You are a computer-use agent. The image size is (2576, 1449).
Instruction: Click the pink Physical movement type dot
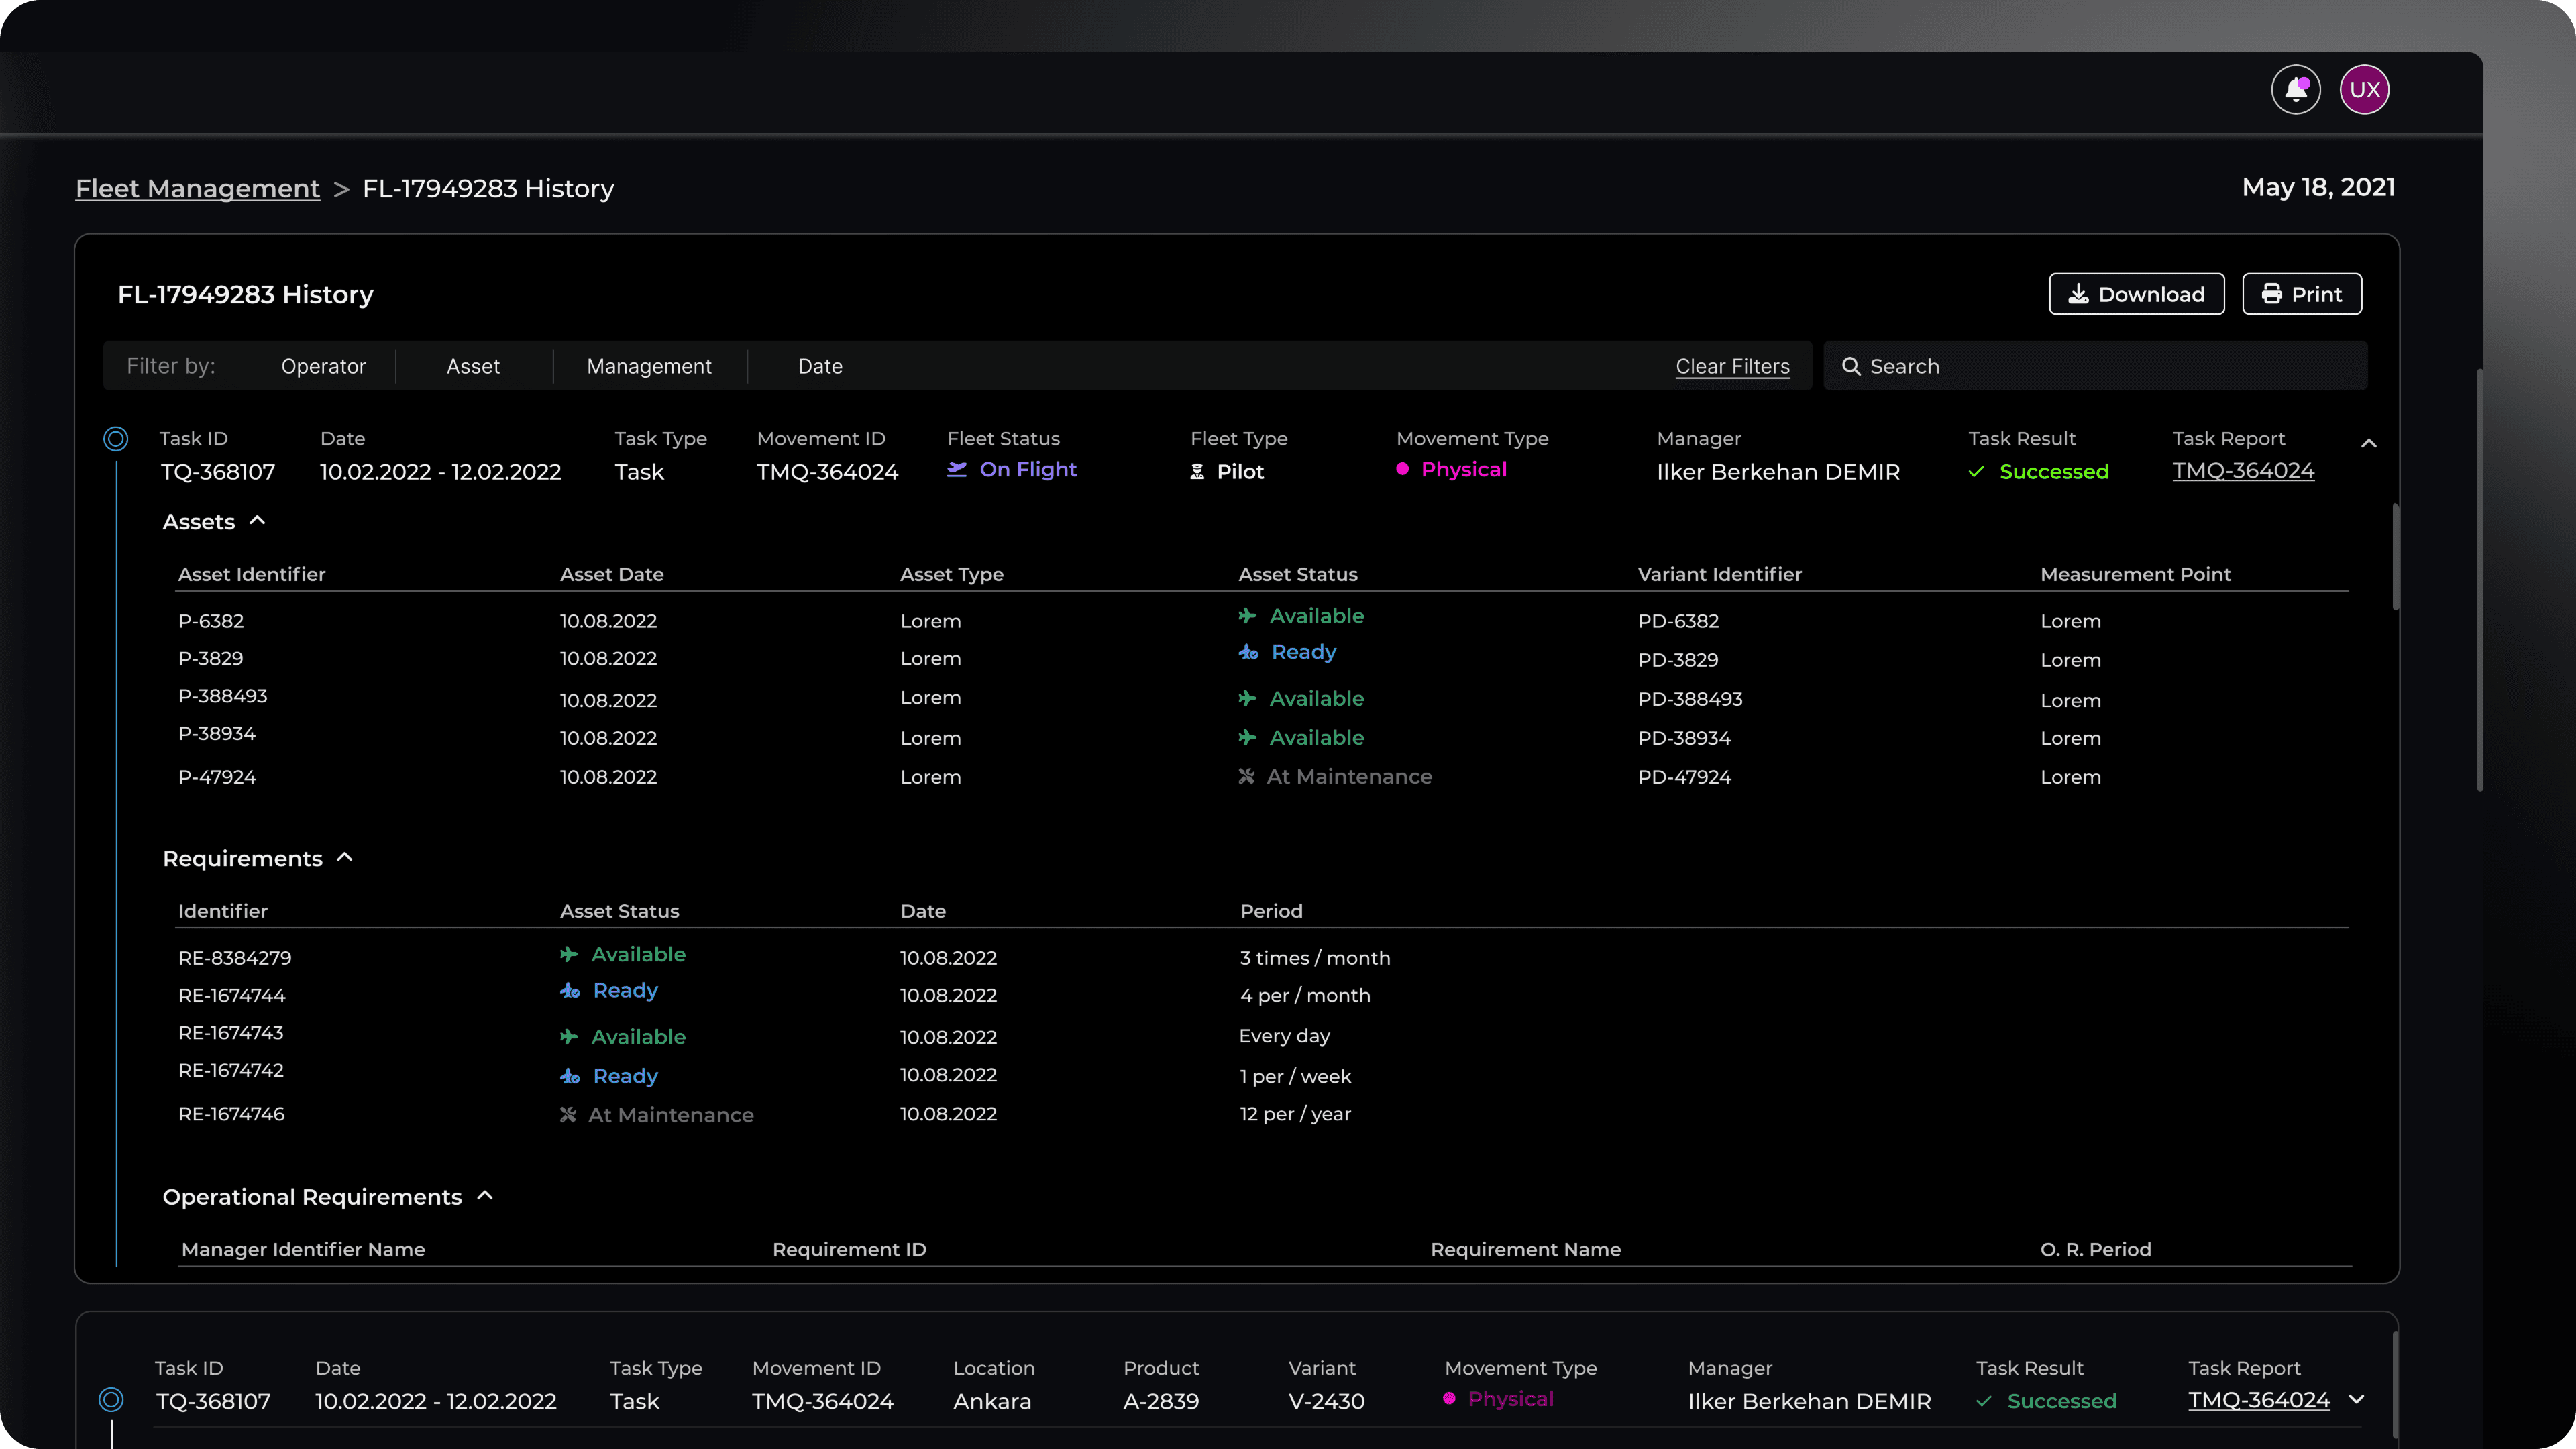(x=1402, y=469)
